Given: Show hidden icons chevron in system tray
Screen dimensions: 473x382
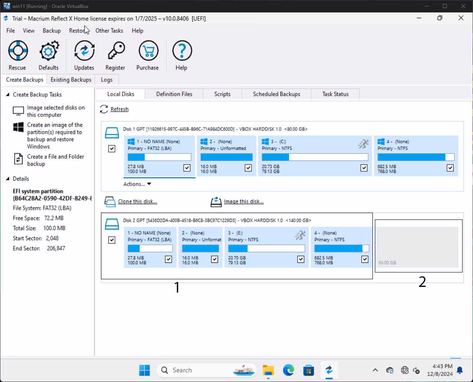Looking at the screenshot, I should pyautogui.click(x=375, y=370).
